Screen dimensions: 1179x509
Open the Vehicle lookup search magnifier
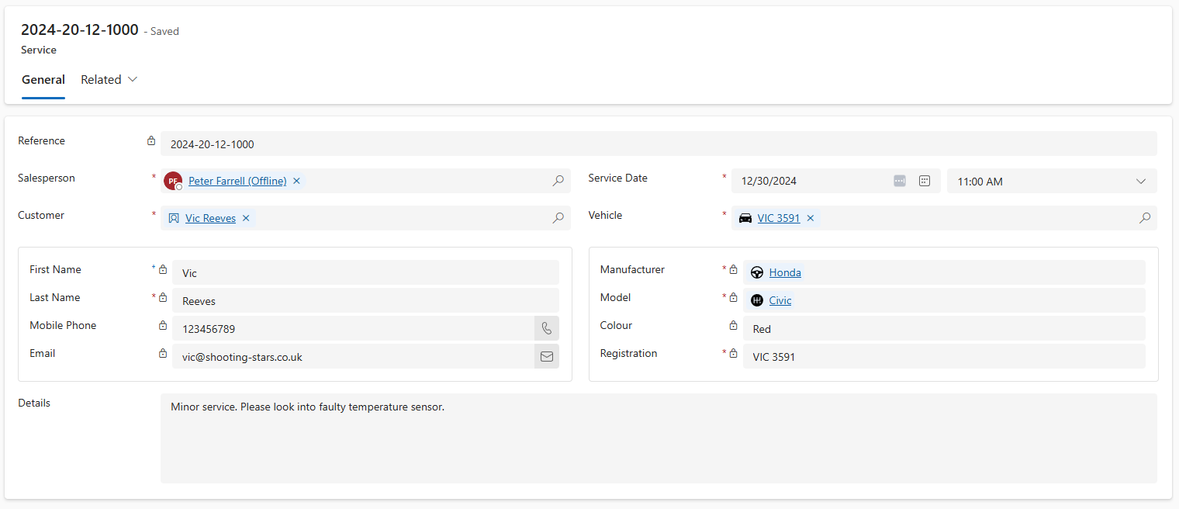[1145, 218]
